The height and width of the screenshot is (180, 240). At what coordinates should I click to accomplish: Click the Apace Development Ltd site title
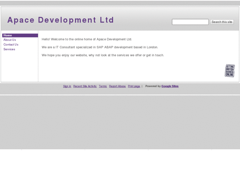pyautogui.click(x=61, y=20)
